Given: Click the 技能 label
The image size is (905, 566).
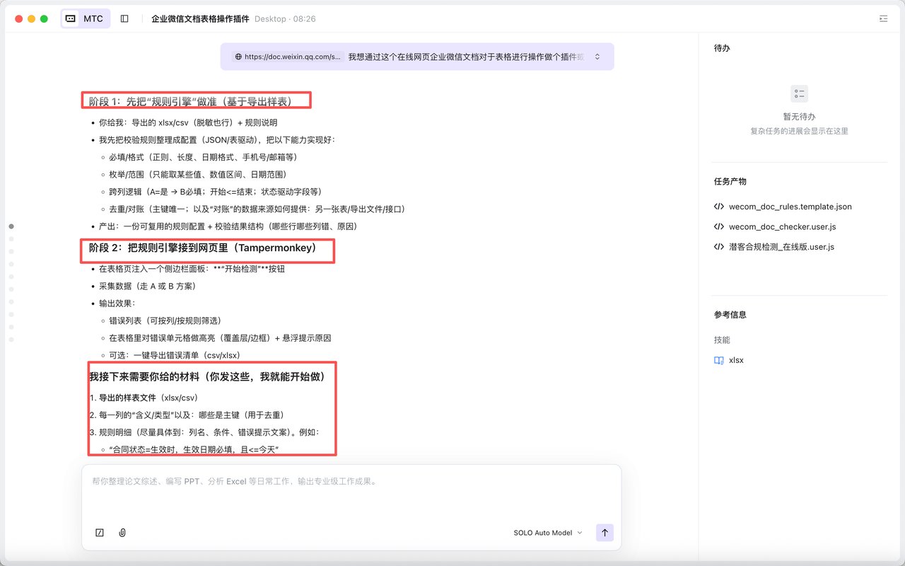Looking at the screenshot, I should click(722, 340).
